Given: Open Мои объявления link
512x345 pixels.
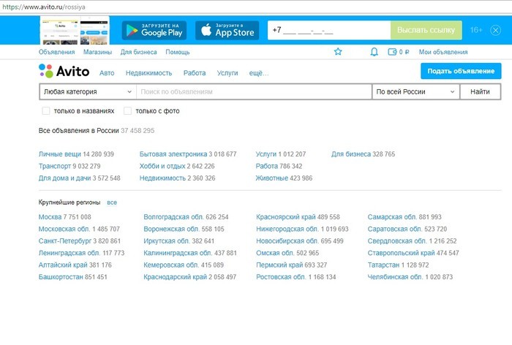Looking at the screenshot, I should coord(443,52).
